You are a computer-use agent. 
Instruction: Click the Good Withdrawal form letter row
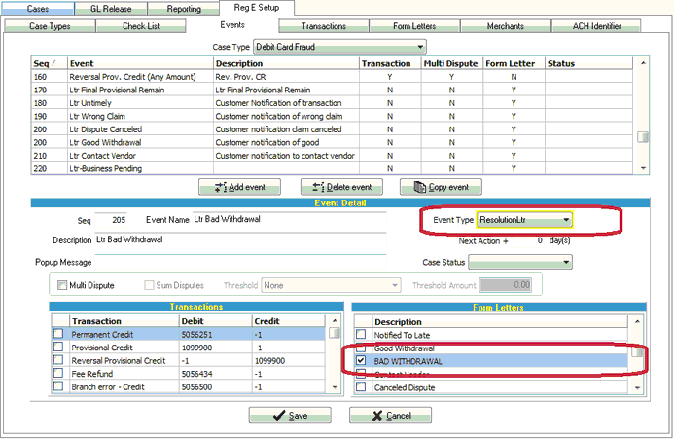point(490,348)
